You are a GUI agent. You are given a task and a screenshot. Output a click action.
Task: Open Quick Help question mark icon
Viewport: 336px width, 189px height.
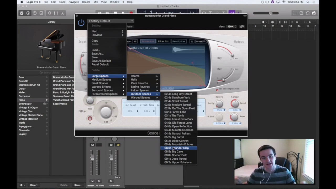click(x=35, y=13)
